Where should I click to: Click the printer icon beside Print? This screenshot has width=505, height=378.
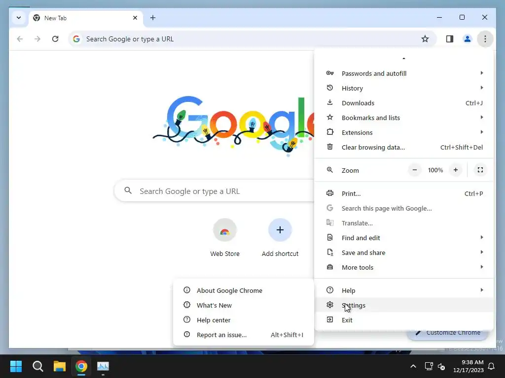330,193
